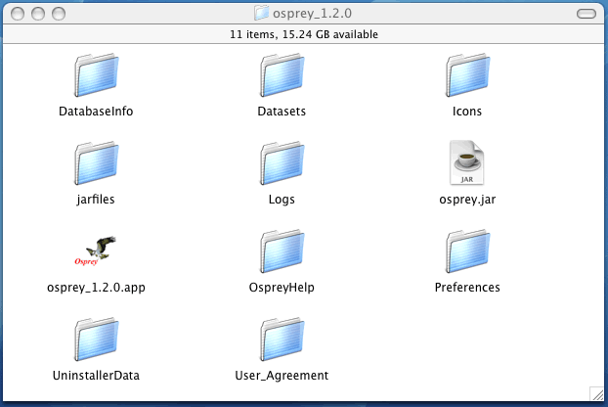Click the osprey_1.2.0 window title text
This screenshot has width=608, height=407.
313,13
